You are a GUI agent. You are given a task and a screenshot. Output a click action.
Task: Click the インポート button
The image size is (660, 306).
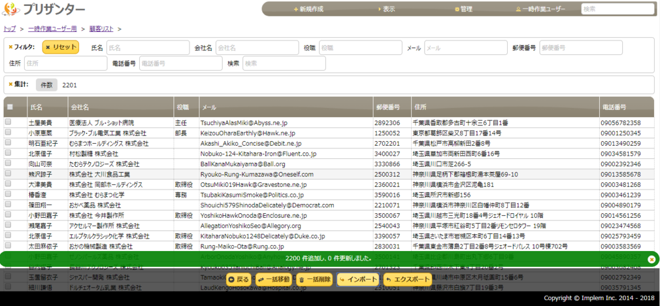click(x=359, y=279)
